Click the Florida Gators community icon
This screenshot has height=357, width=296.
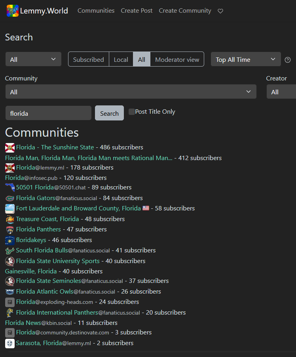pyautogui.click(x=10, y=198)
